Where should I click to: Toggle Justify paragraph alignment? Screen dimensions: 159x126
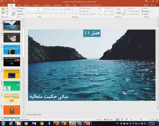click(x=65, y=13)
